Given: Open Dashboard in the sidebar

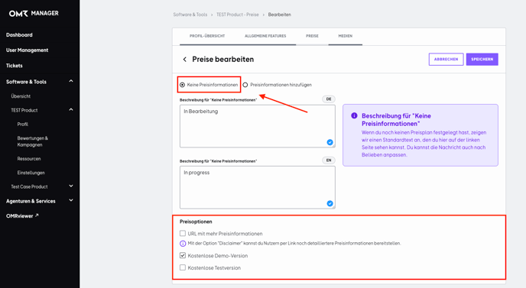Looking at the screenshot, I should coord(19,35).
